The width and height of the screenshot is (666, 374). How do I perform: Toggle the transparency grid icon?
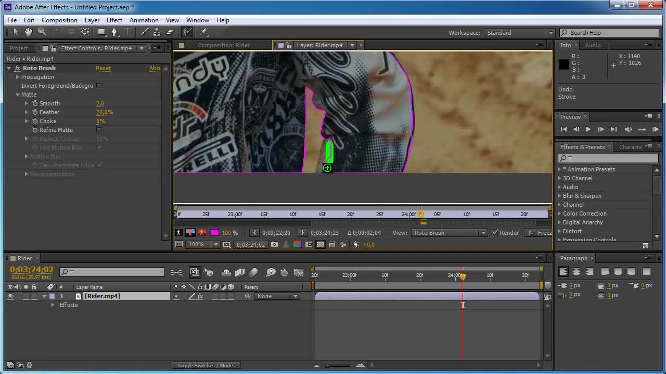click(x=321, y=245)
